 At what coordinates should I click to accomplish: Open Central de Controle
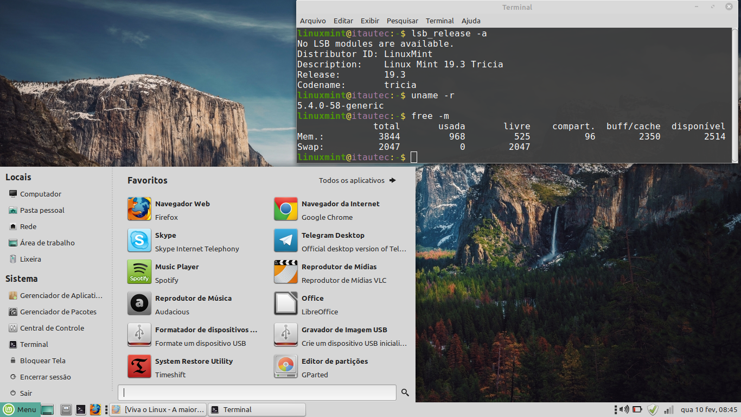[52, 328]
